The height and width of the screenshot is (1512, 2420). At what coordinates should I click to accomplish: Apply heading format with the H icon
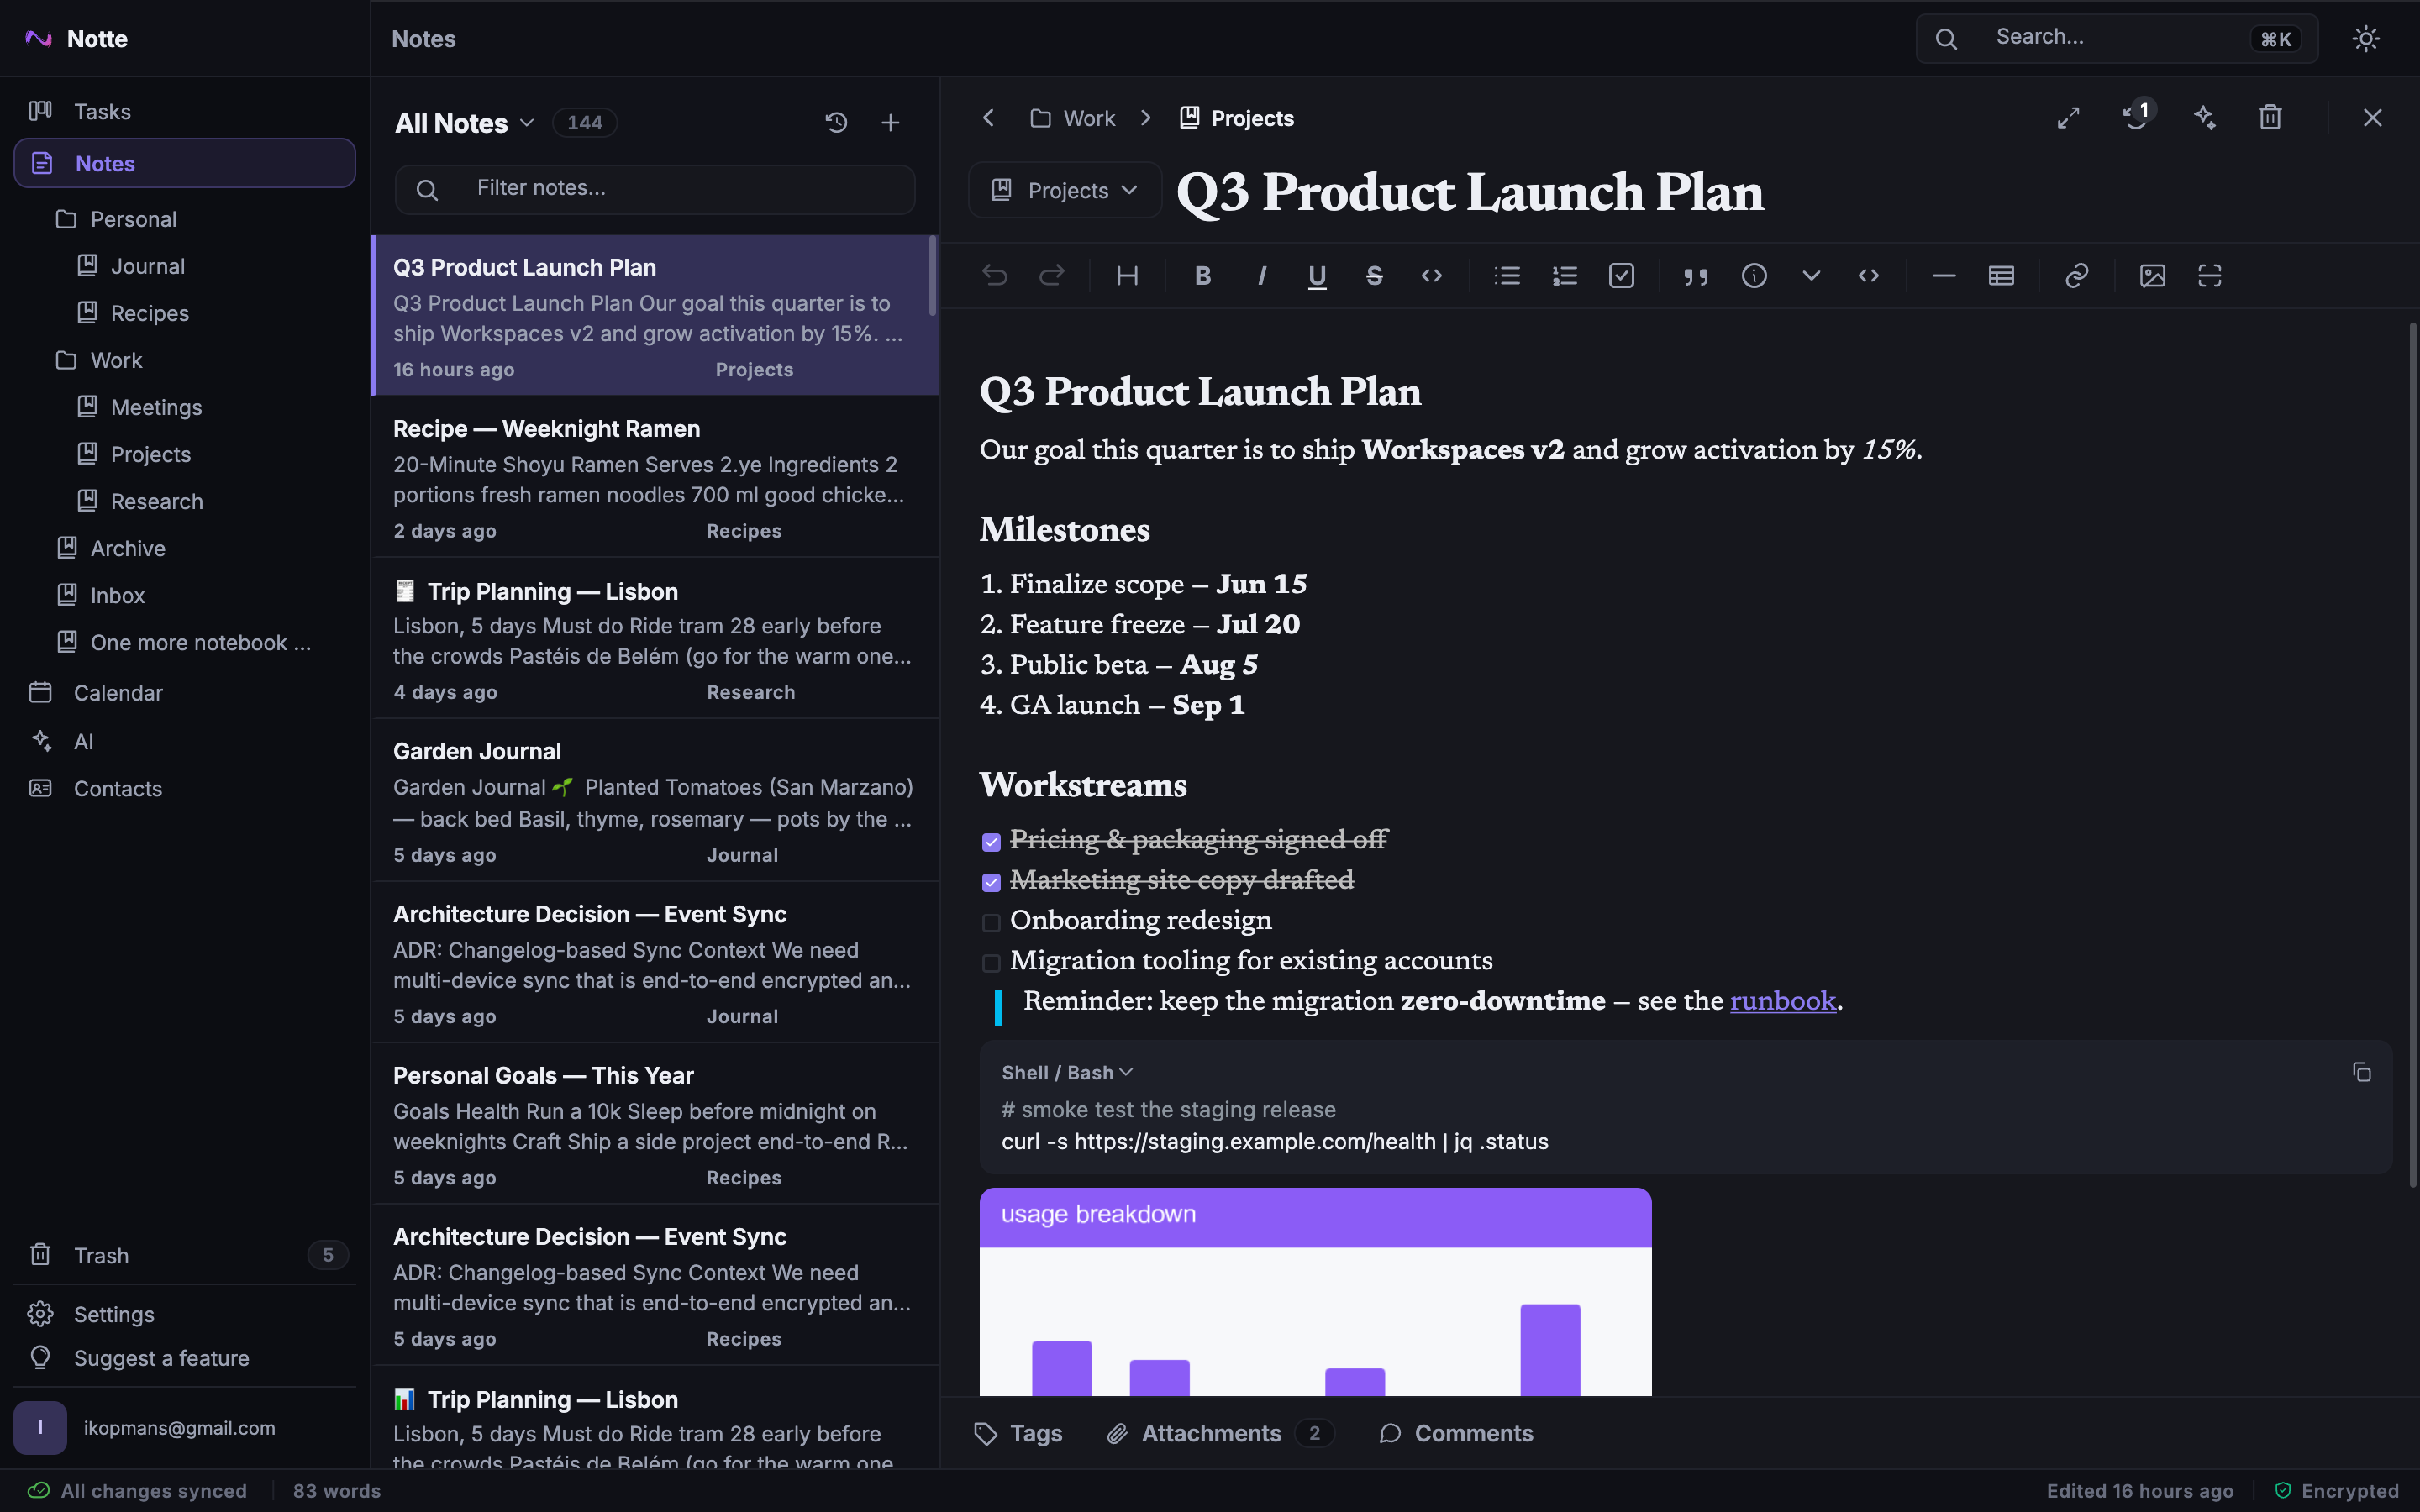click(1127, 275)
